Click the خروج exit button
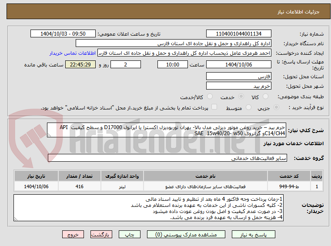Image resolution: width=331 pixels, height=246 pixels. coord(73,235)
